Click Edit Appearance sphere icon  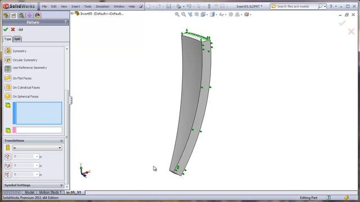[x=231, y=15]
